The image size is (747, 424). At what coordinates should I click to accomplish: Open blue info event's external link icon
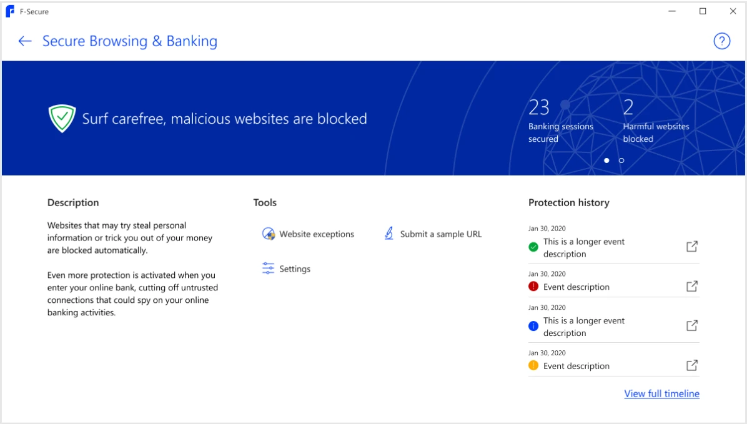click(691, 326)
